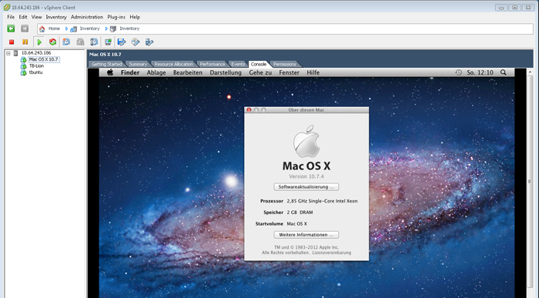Click the second Inventory breadcrumb server icon

113,28
